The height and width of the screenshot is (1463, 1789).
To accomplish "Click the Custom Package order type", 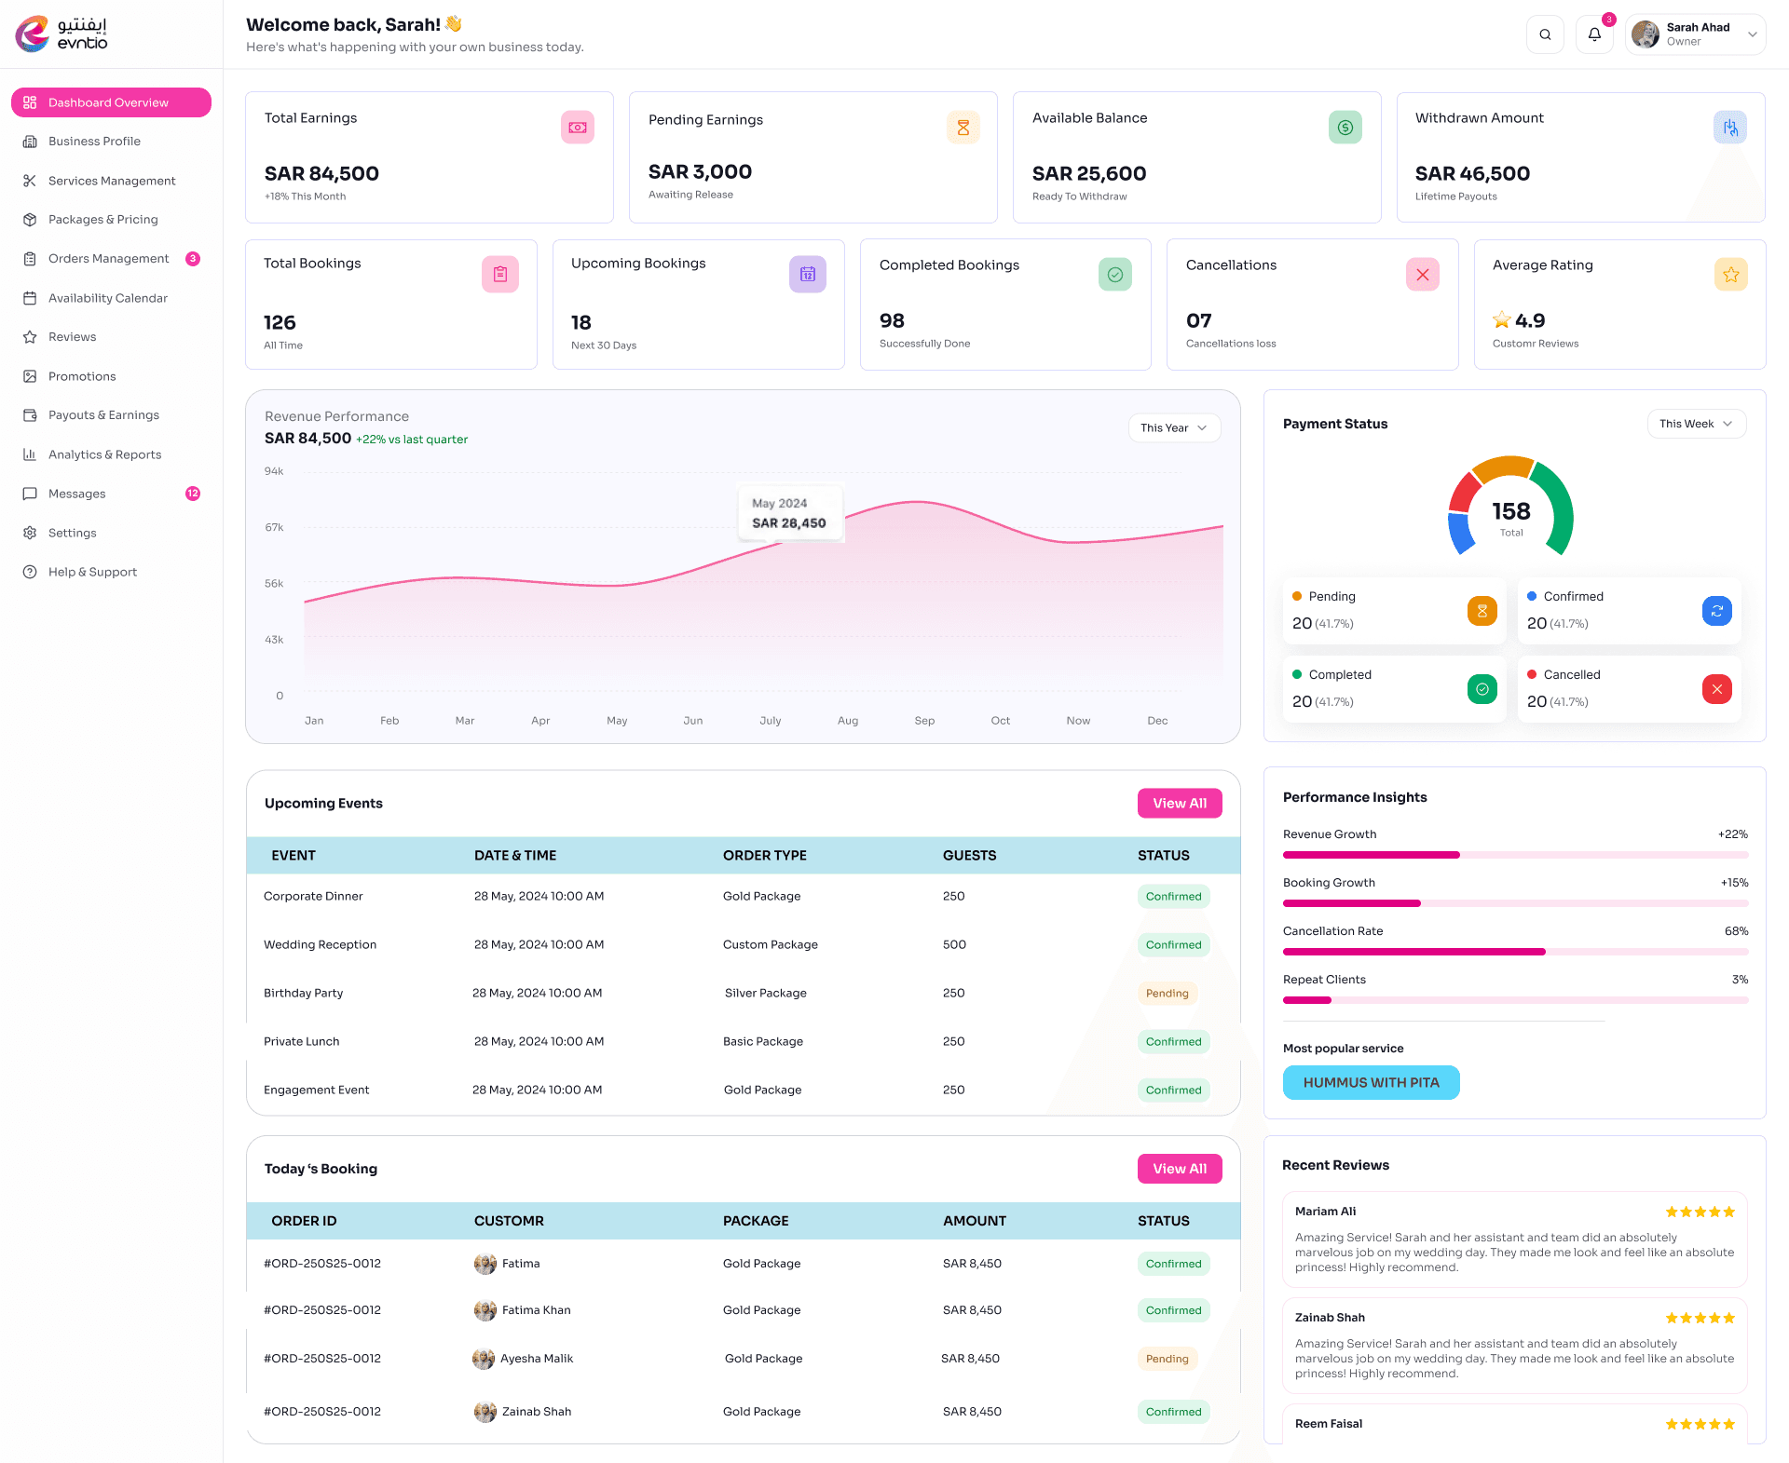I will (771, 944).
